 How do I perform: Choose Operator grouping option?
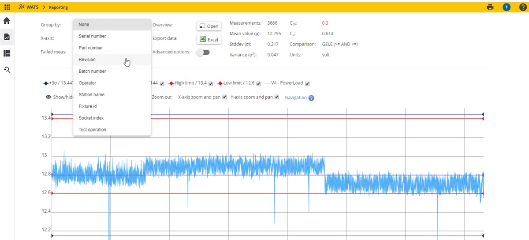pos(112,83)
